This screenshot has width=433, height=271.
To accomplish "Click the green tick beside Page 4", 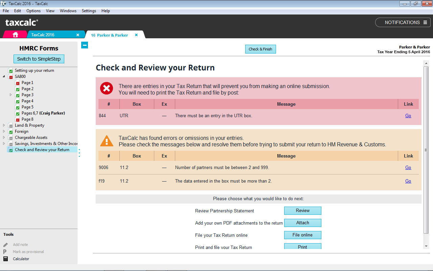I will tap(18, 101).
